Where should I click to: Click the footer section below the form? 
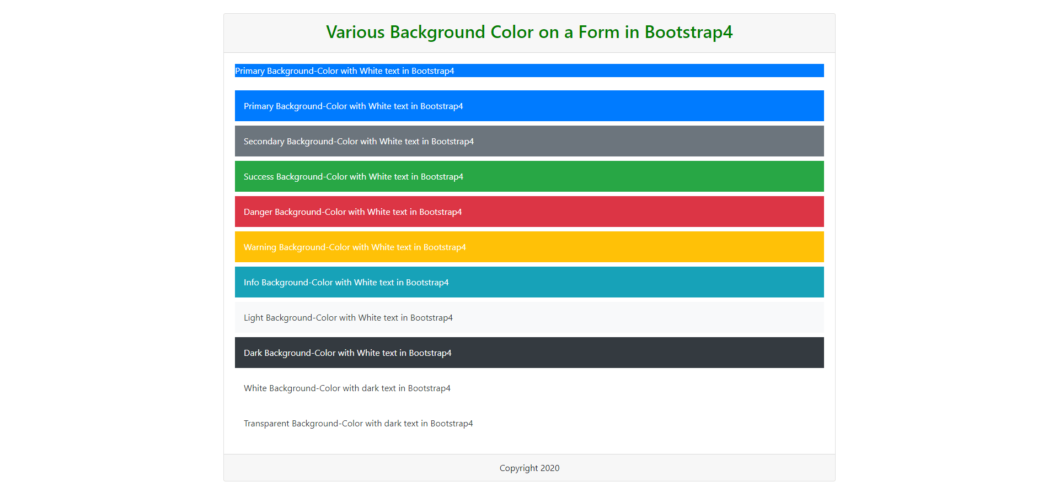[x=529, y=468]
